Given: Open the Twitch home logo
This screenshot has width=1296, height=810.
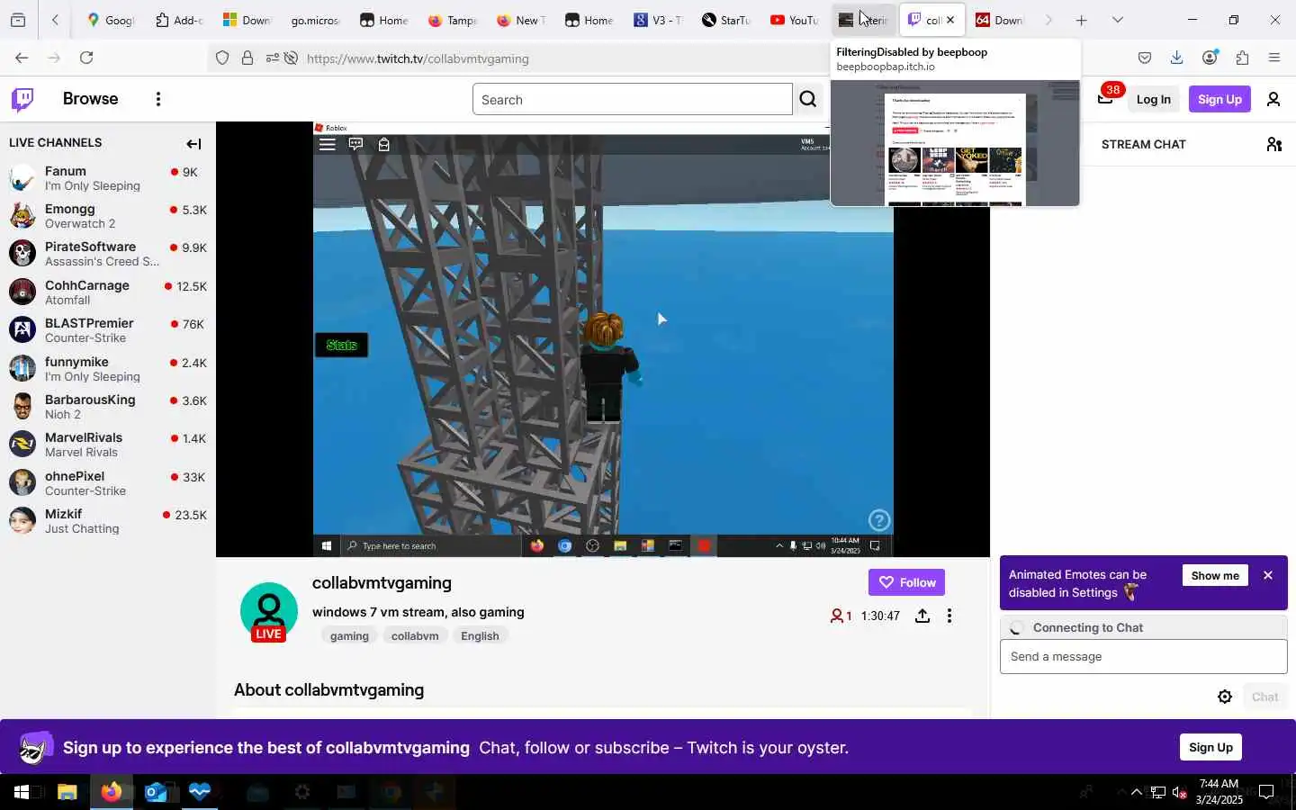Looking at the screenshot, I should (22, 99).
